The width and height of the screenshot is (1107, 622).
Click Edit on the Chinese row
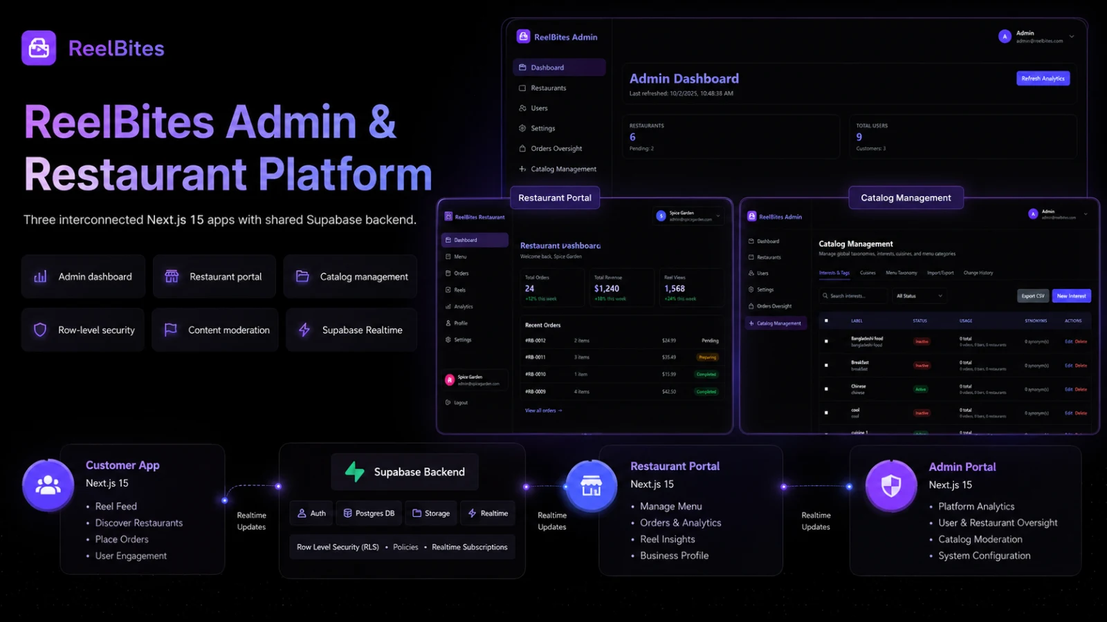point(1069,389)
